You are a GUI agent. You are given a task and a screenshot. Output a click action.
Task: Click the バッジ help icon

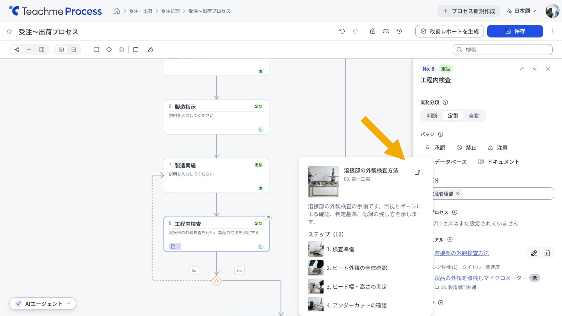click(441, 134)
